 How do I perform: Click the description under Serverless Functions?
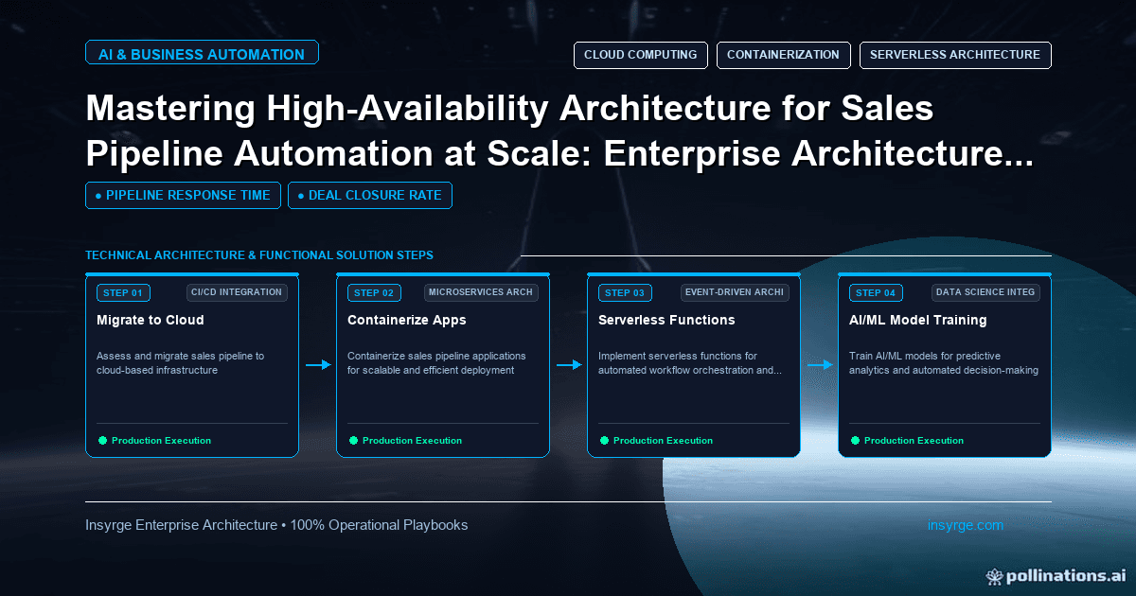(690, 363)
